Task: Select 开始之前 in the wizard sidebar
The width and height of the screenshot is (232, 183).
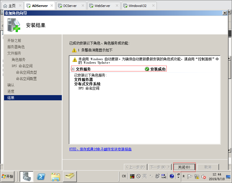Action: pos(14,40)
